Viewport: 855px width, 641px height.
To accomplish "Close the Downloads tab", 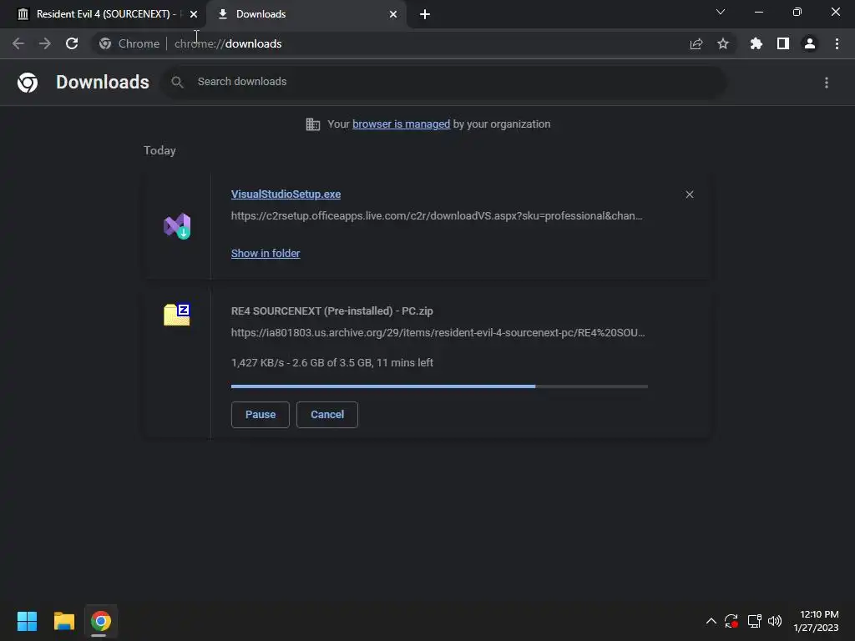I will click(393, 14).
